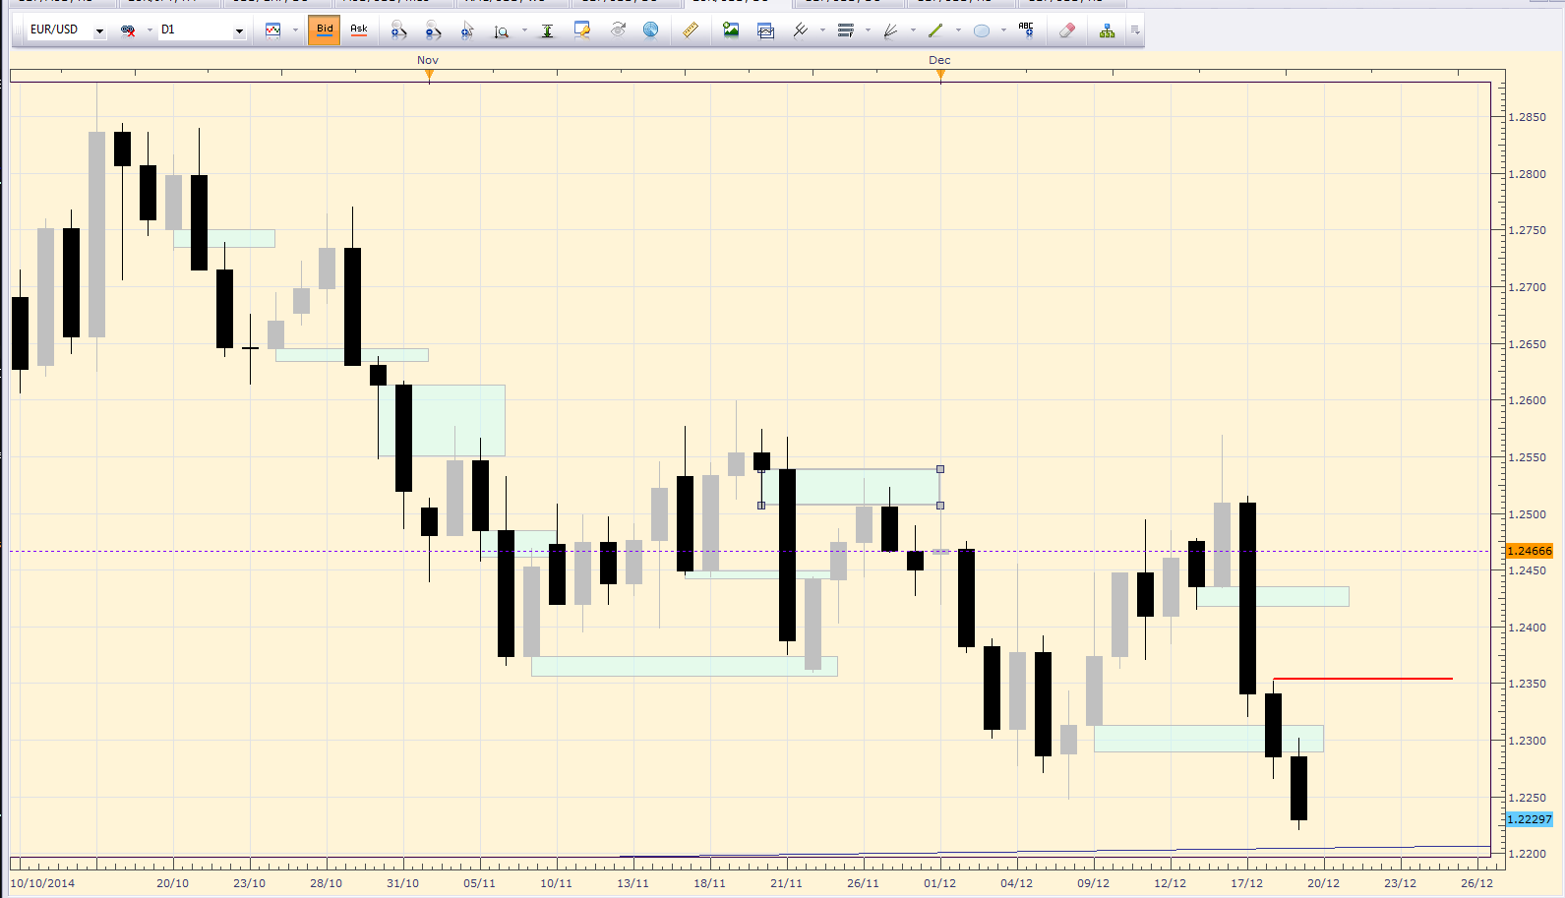Select the pitchfork drawing tool
This screenshot has height=898, width=1565.
tap(801, 30)
